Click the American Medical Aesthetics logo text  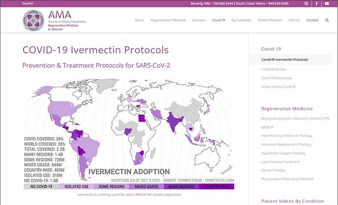pos(67,22)
